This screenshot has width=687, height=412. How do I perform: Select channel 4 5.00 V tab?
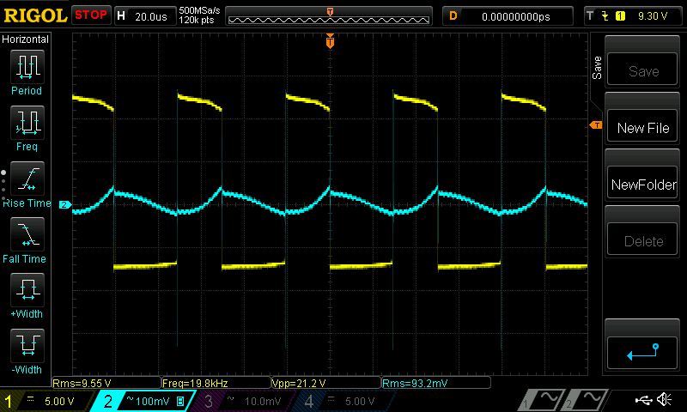click(x=345, y=401)
